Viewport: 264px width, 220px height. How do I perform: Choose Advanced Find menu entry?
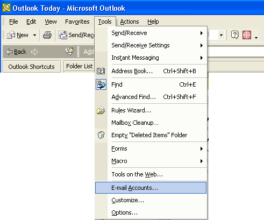pyautogui.click(x=151, y=97)
